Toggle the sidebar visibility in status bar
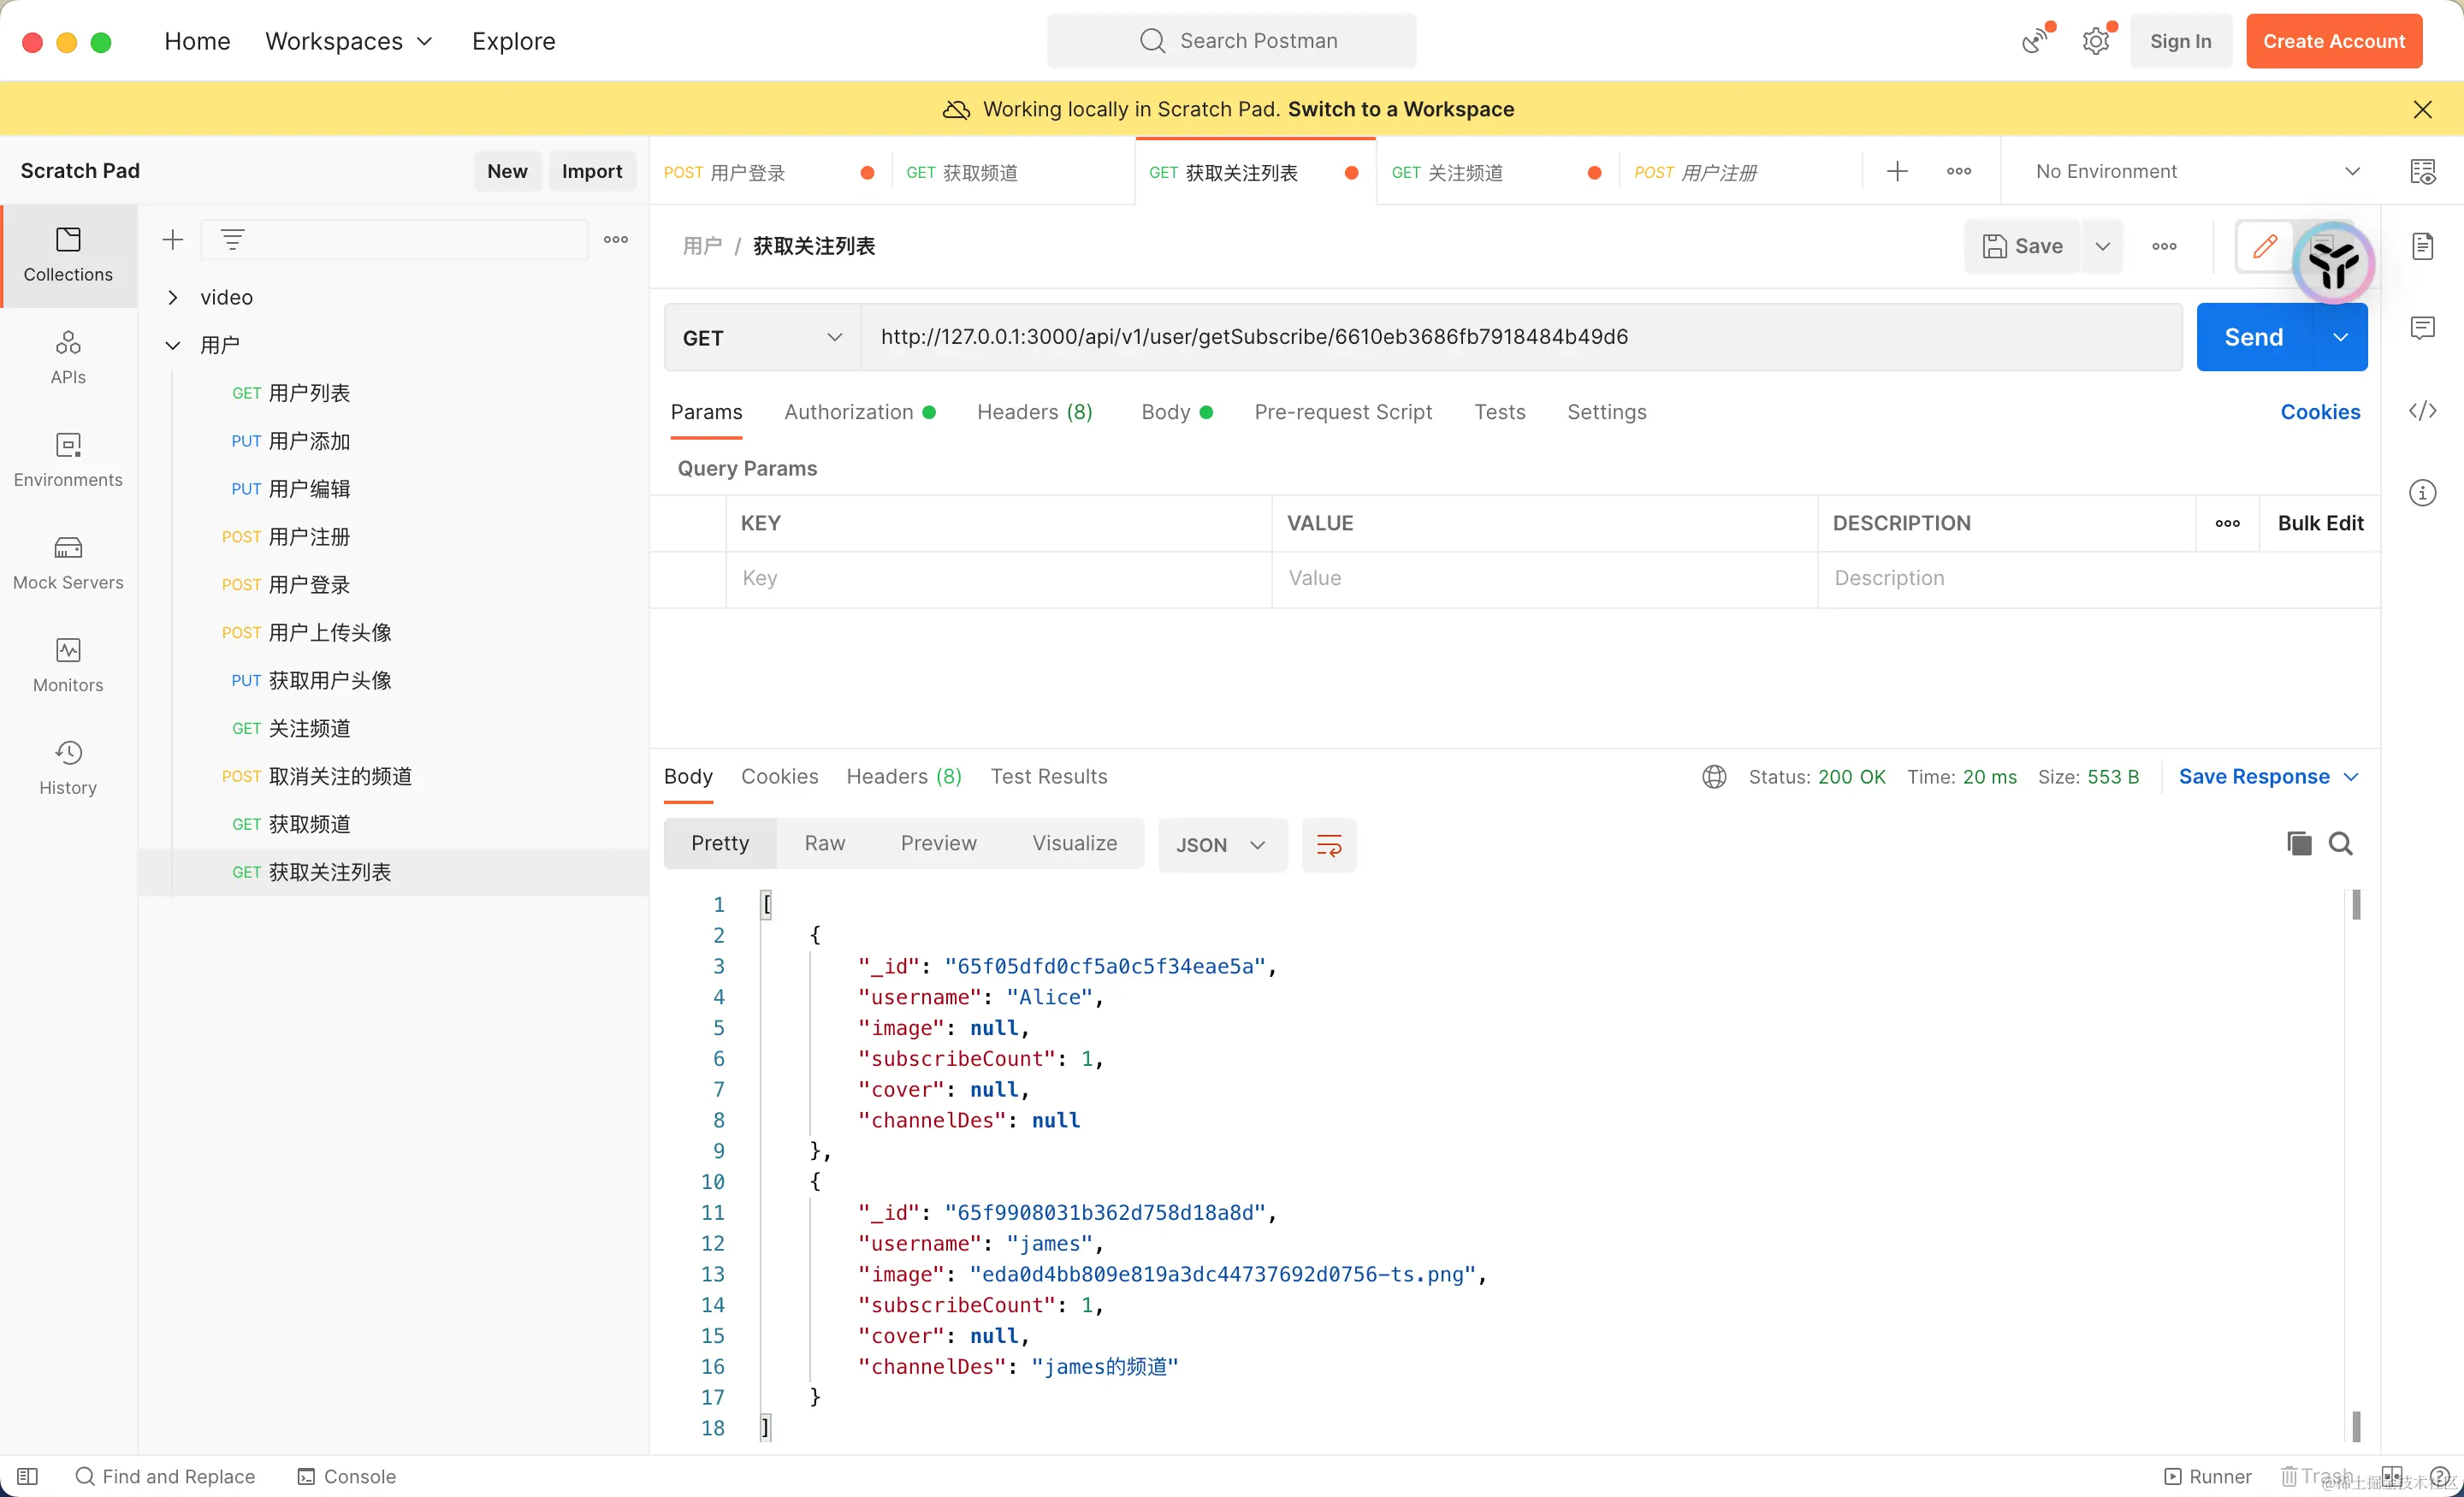The image size is (2464, 1497). tap(27, 1476)
